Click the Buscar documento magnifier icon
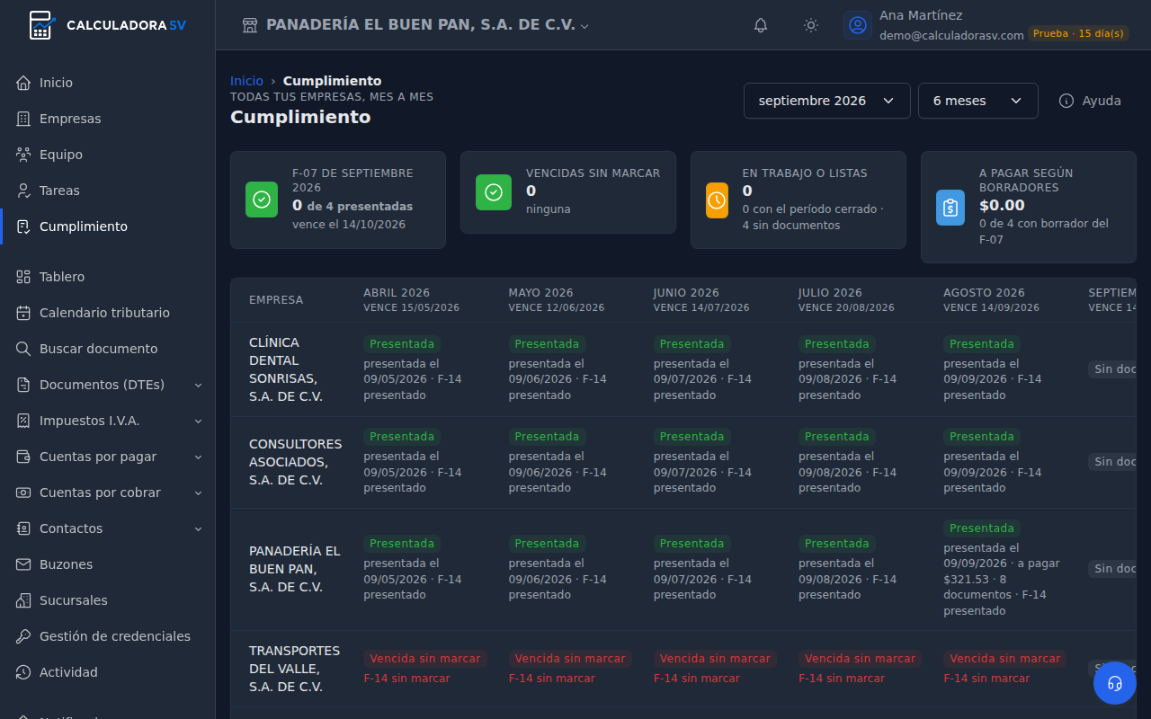 [x=23, y=349]
